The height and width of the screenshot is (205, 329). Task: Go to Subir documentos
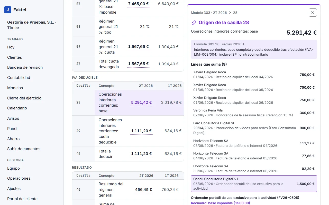tap(24, 149)
